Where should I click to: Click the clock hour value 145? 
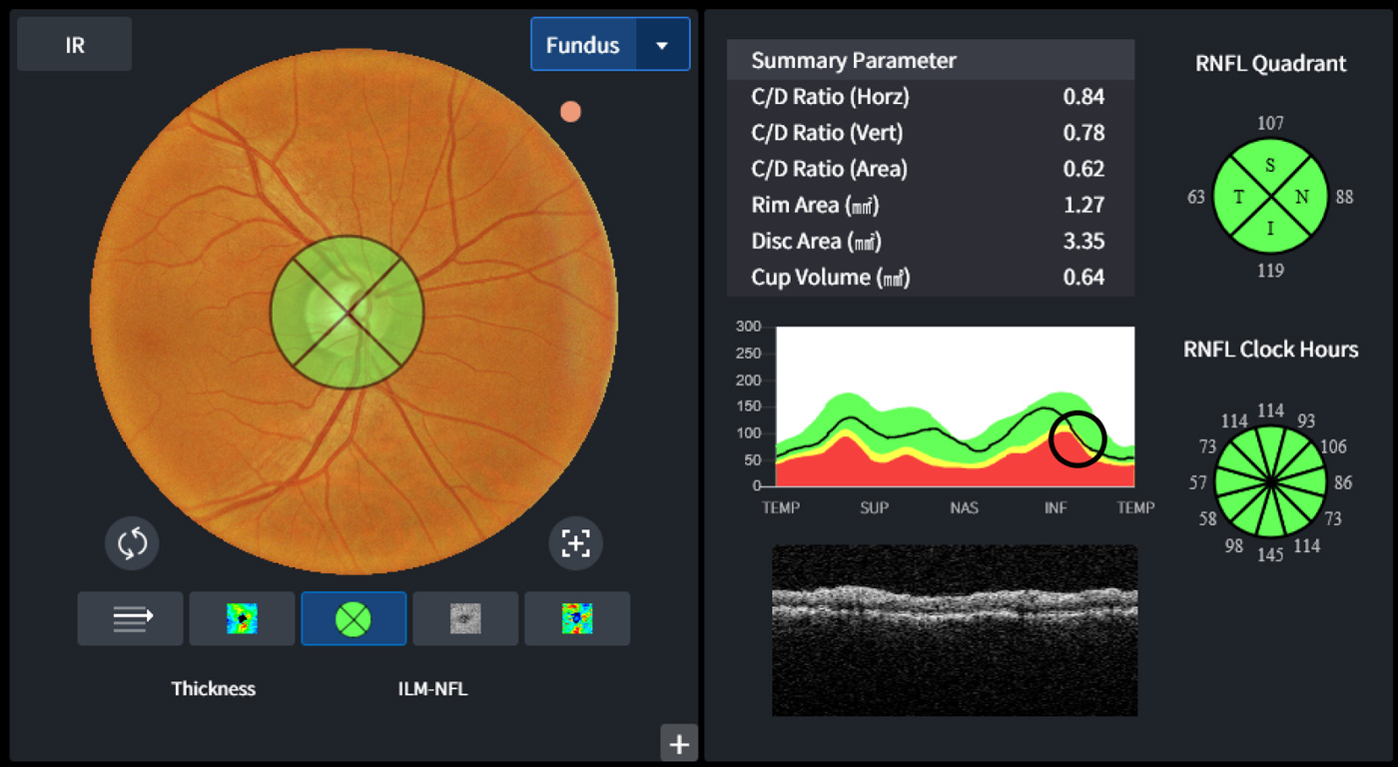(1270, 555)
